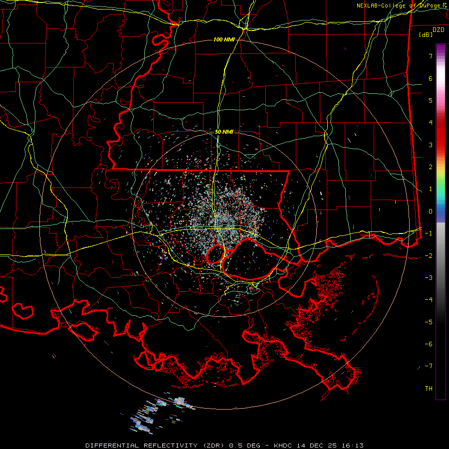This screenshot has height=449, width=449.
Task: Select the -5 dB scale label
Action: coord(429,322)
